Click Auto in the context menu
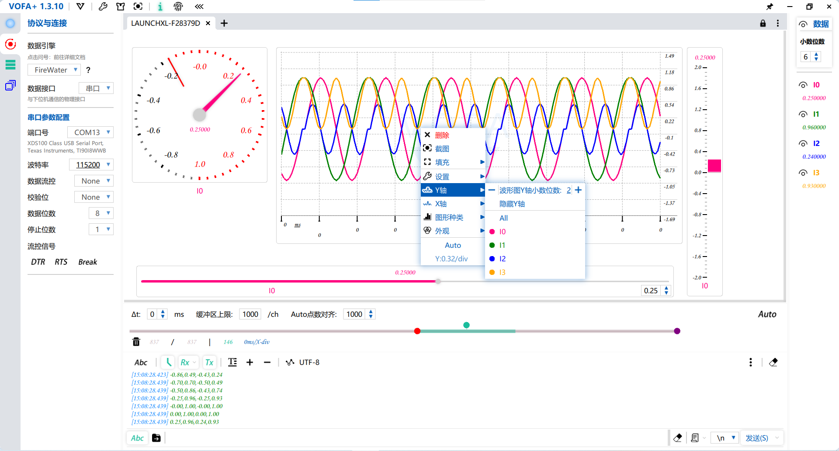This screenshot has height=451, width=839. tap(453, 245)
